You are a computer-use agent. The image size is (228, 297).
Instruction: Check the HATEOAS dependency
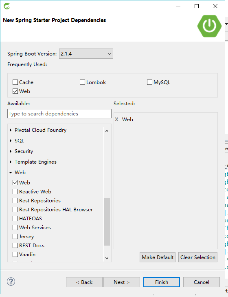click(x=15, y=218)
